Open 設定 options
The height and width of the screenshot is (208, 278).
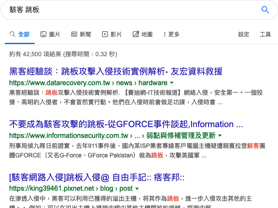click(x=244, y=34)
